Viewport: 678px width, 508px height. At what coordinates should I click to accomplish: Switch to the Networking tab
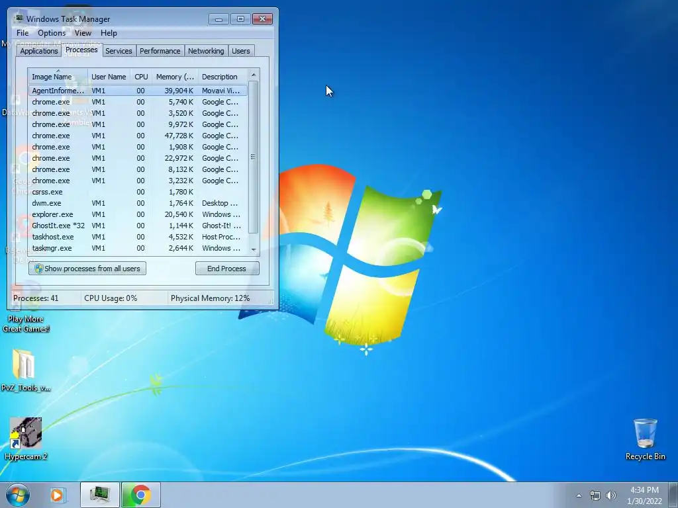(206, 51)
